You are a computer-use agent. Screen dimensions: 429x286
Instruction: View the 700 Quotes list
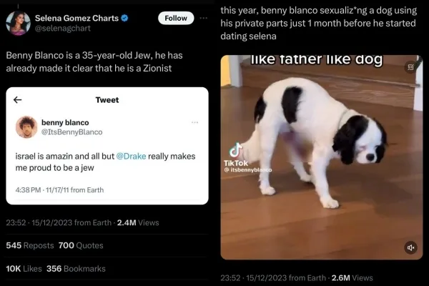(81, 245)
